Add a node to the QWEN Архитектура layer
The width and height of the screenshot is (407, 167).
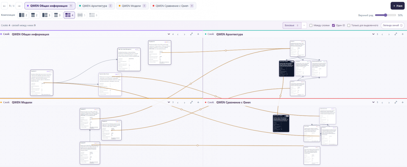[x=403, y=34]
